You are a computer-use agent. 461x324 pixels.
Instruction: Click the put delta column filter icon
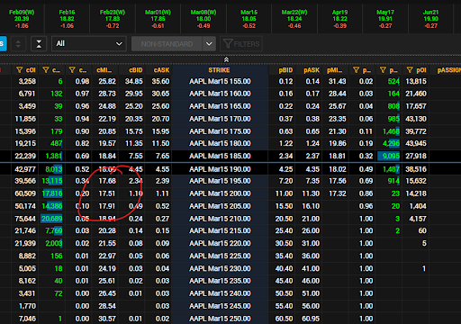[357, 70]
